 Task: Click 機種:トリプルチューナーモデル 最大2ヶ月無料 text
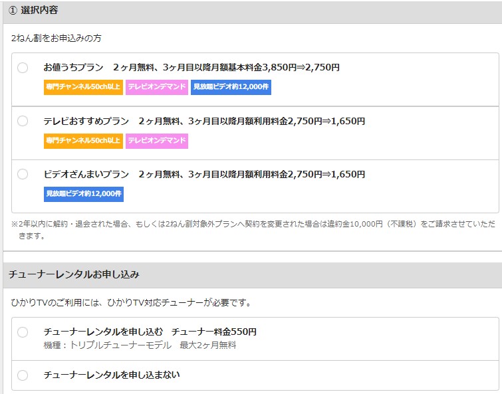[x=140, y=345]
